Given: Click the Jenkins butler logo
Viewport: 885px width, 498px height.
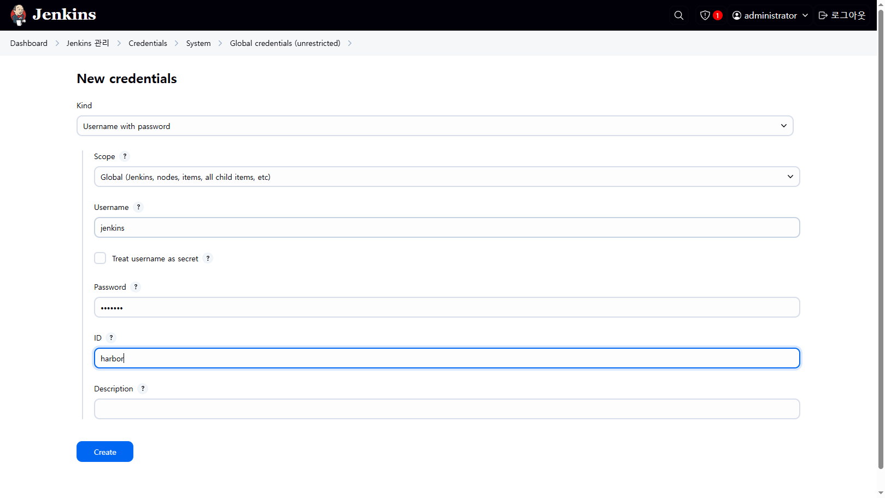Looking at the screenshot, I should pos(19,15).
